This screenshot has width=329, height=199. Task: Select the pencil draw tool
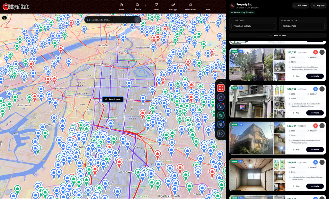tap(220, 97)
